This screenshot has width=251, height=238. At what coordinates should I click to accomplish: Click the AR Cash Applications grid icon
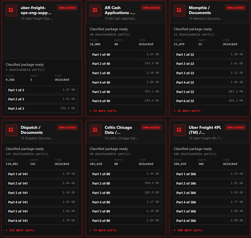coord(96,11)
